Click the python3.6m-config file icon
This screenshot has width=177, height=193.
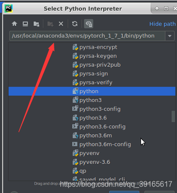pos(75,144)
